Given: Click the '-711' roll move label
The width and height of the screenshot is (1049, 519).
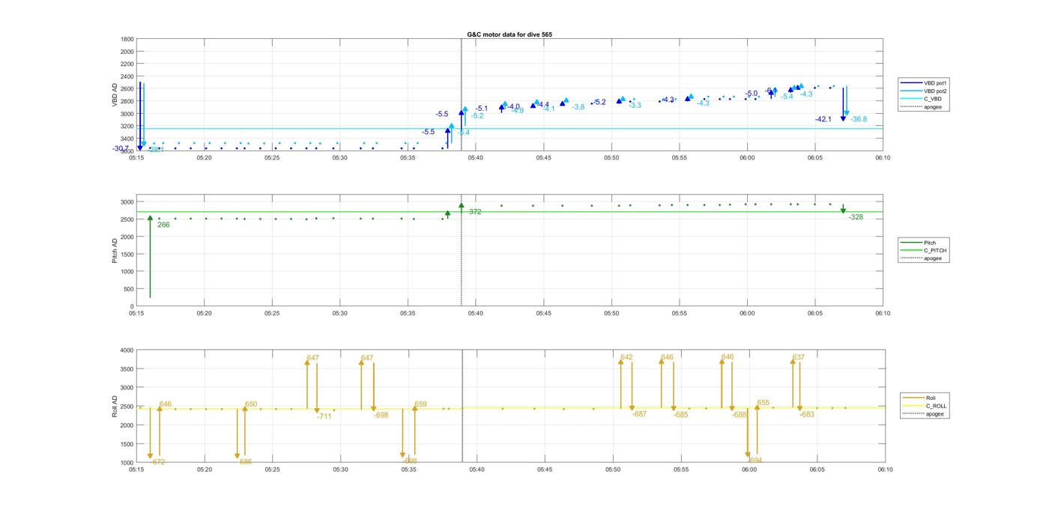Looking at the screenshot, I should [324, 416].
